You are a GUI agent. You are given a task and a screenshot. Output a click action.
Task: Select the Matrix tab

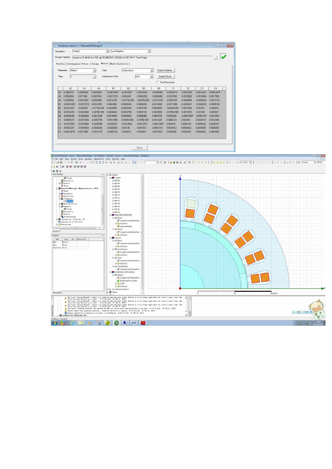105,64
